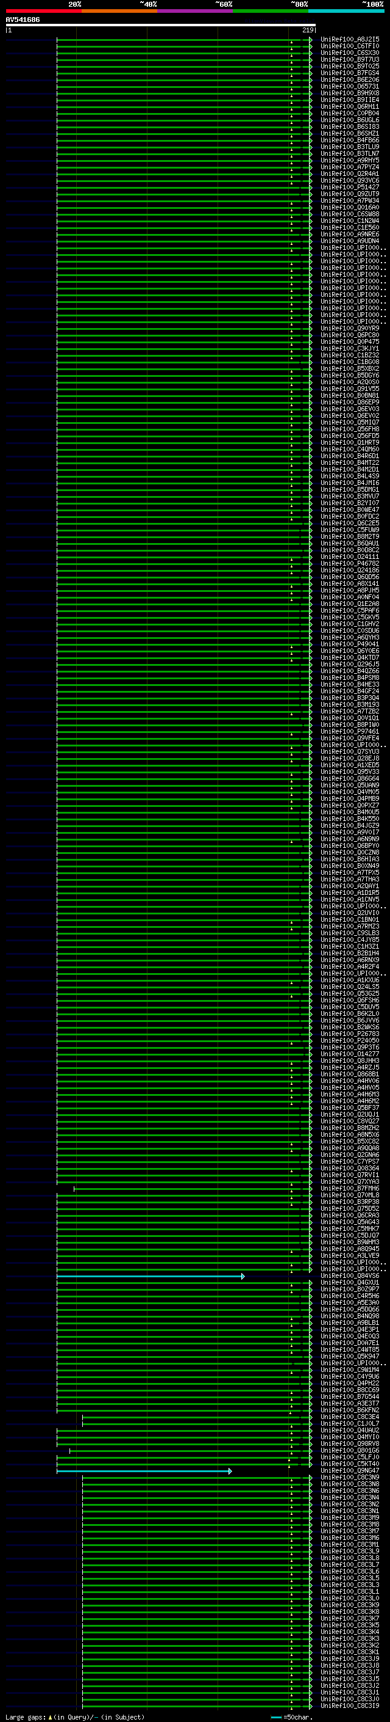Select label UniRef100_Q84VS6
This screenshot has width=390, height=1722.
click(x=350, y=1275)
